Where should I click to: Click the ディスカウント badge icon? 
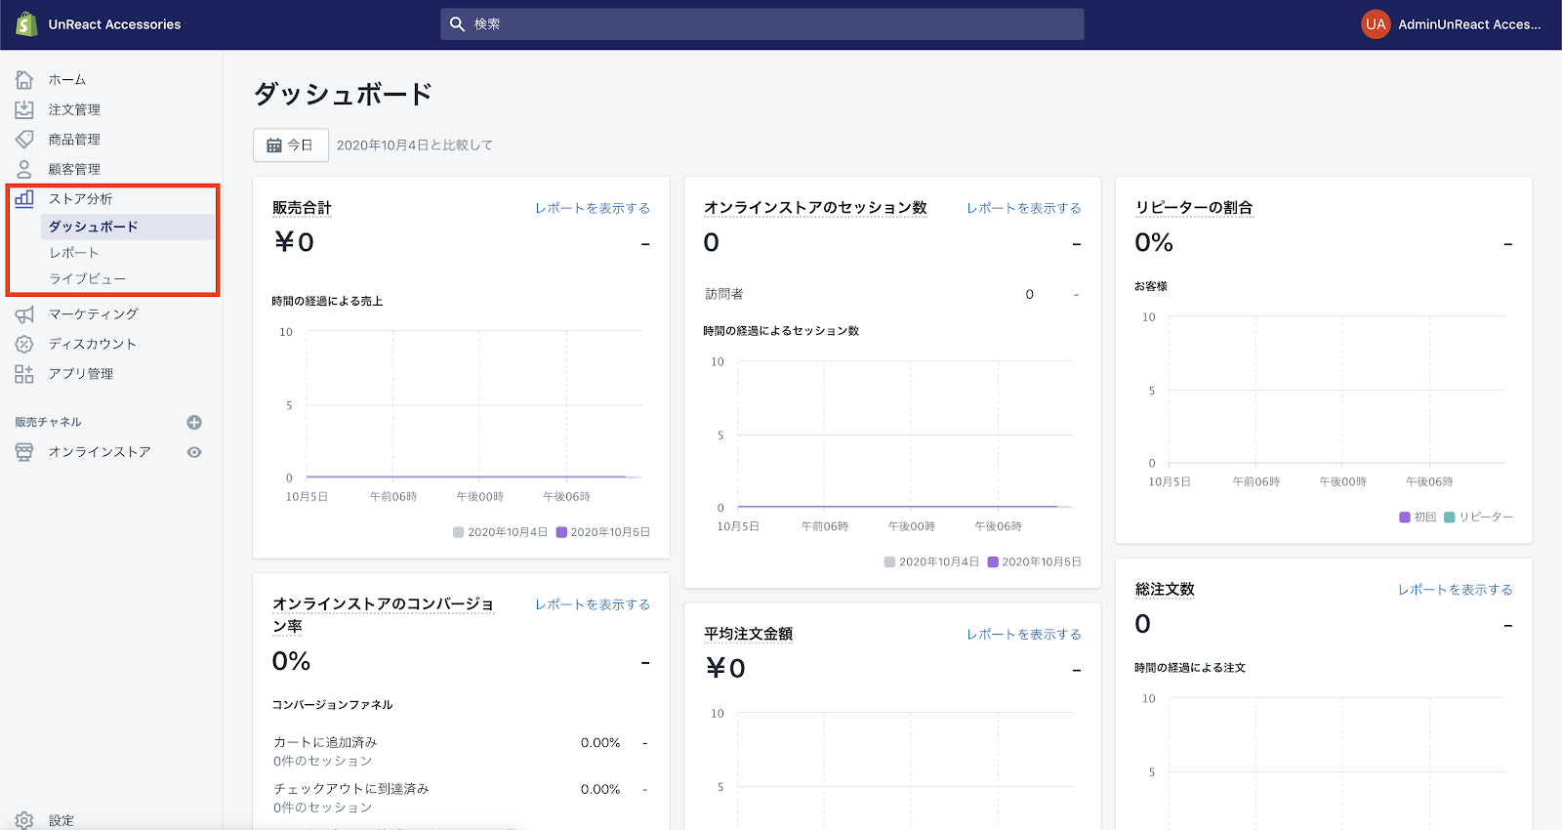[x=24, y=344]
